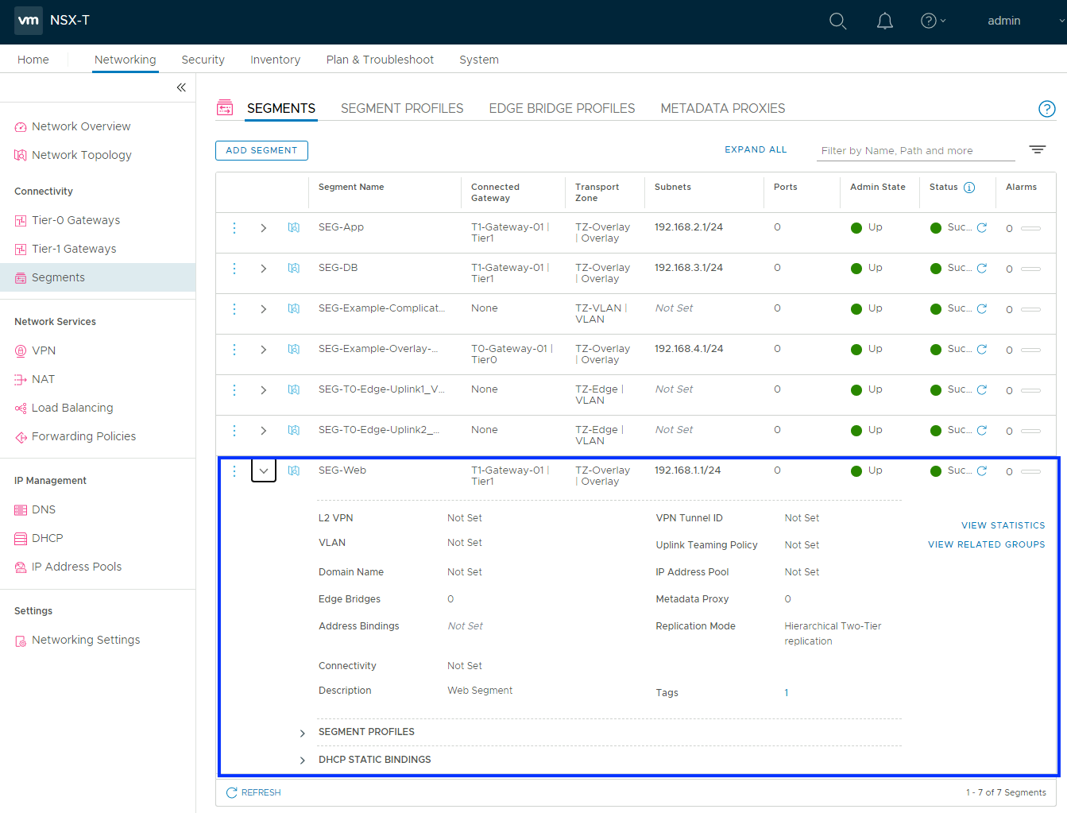Open three-dot actions menu for SEG-DB
1067x813 pixels.
234,269
